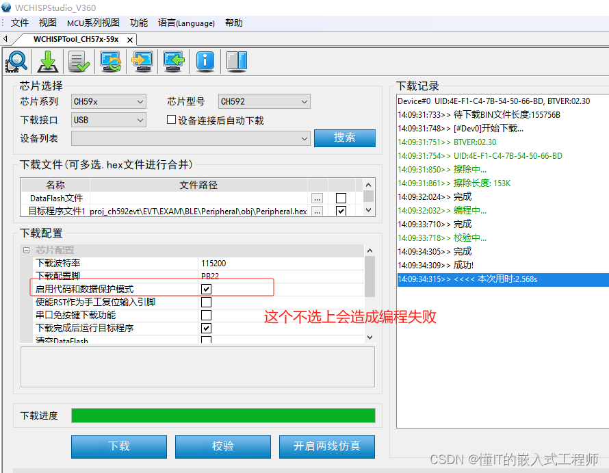Screen dimensions: 609x473
Task: Enable 使能RST作为手工复位输入引脚 checkbox
Action: [206, 302]
